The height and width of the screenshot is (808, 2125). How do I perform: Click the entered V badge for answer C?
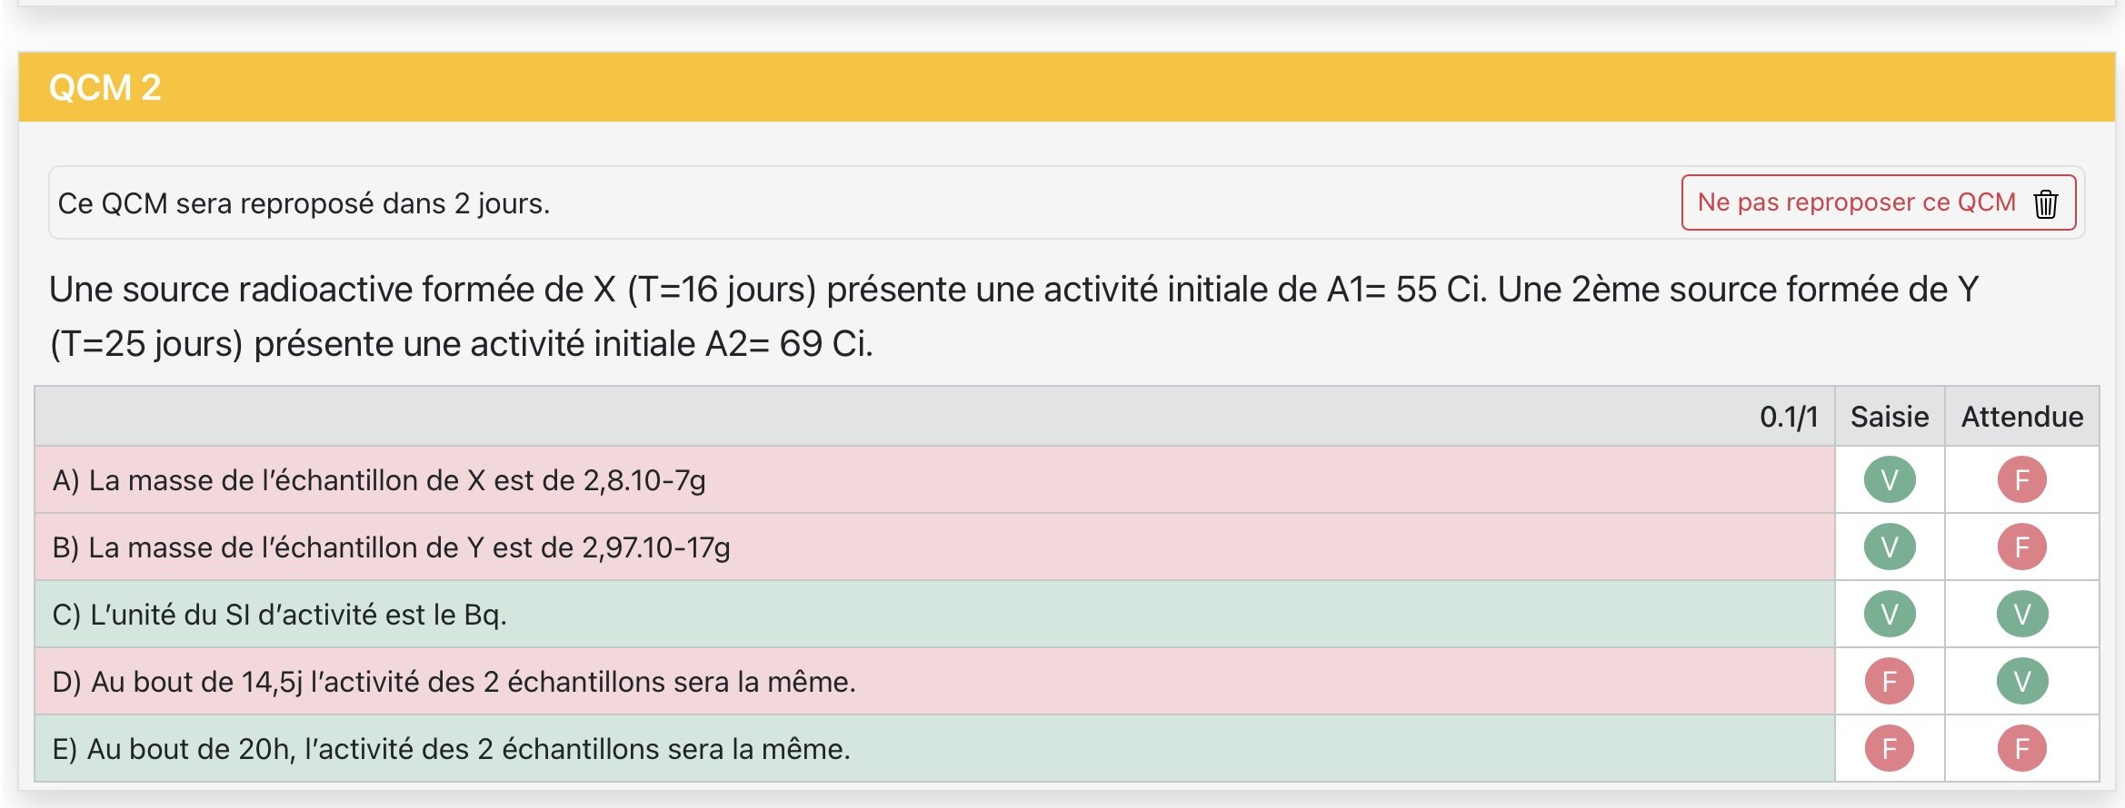(1890, 614)
